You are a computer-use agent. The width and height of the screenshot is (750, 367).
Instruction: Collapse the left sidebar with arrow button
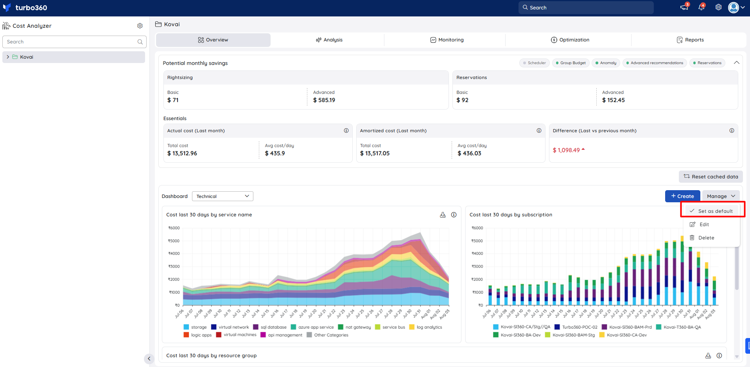[149, 359]
